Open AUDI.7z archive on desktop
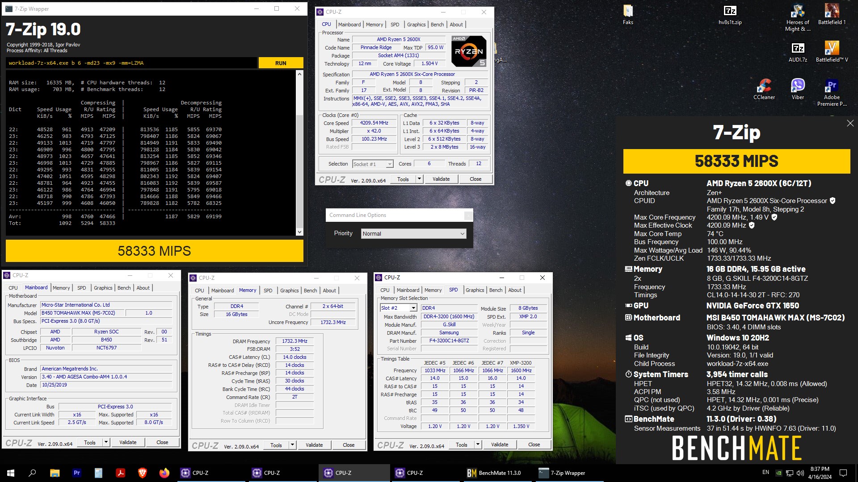Image resolution: width=858 pixels, height=482 pixels. pyautogui.click(x=798, y=52)
